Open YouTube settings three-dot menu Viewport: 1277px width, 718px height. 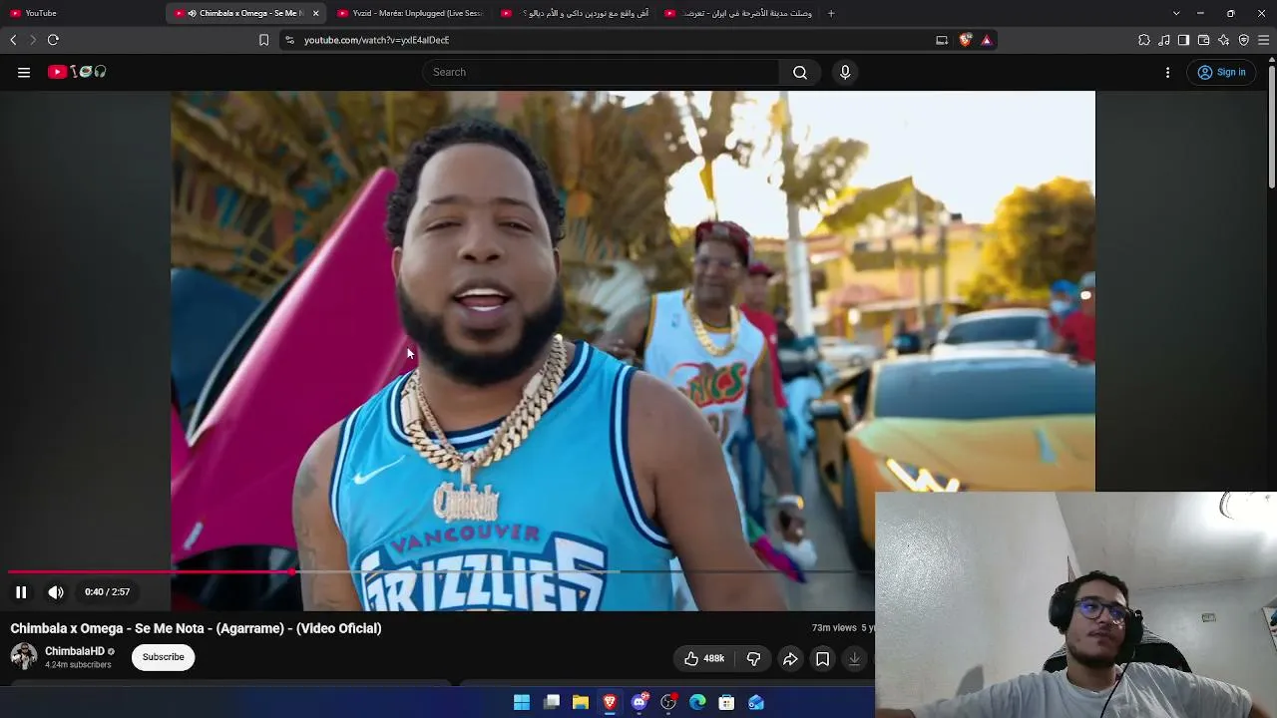coord(1167,72)
